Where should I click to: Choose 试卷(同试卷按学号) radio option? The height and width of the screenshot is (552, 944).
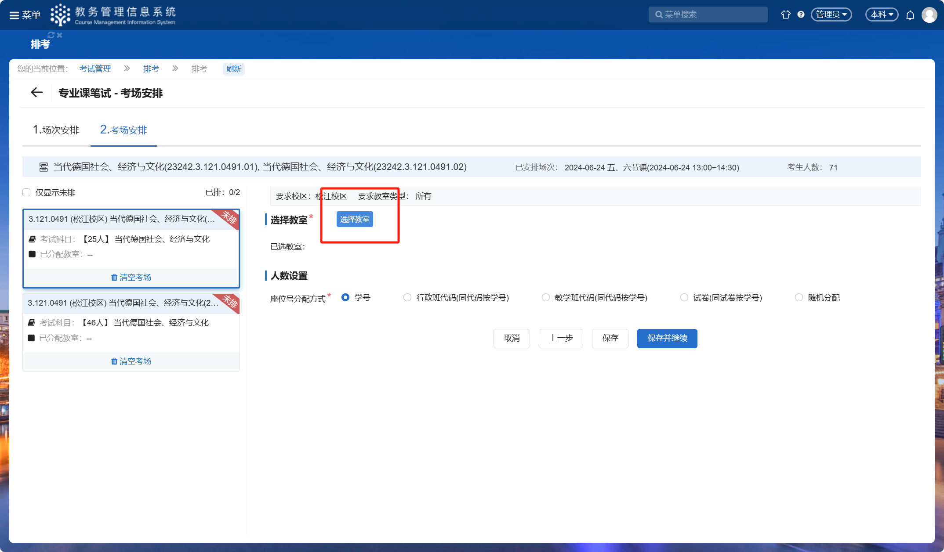coord(684,298)
